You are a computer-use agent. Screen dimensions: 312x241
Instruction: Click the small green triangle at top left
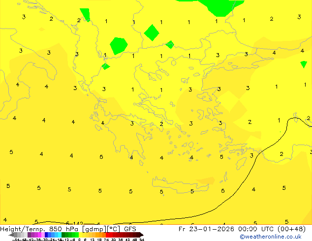(x=86, y=14)
